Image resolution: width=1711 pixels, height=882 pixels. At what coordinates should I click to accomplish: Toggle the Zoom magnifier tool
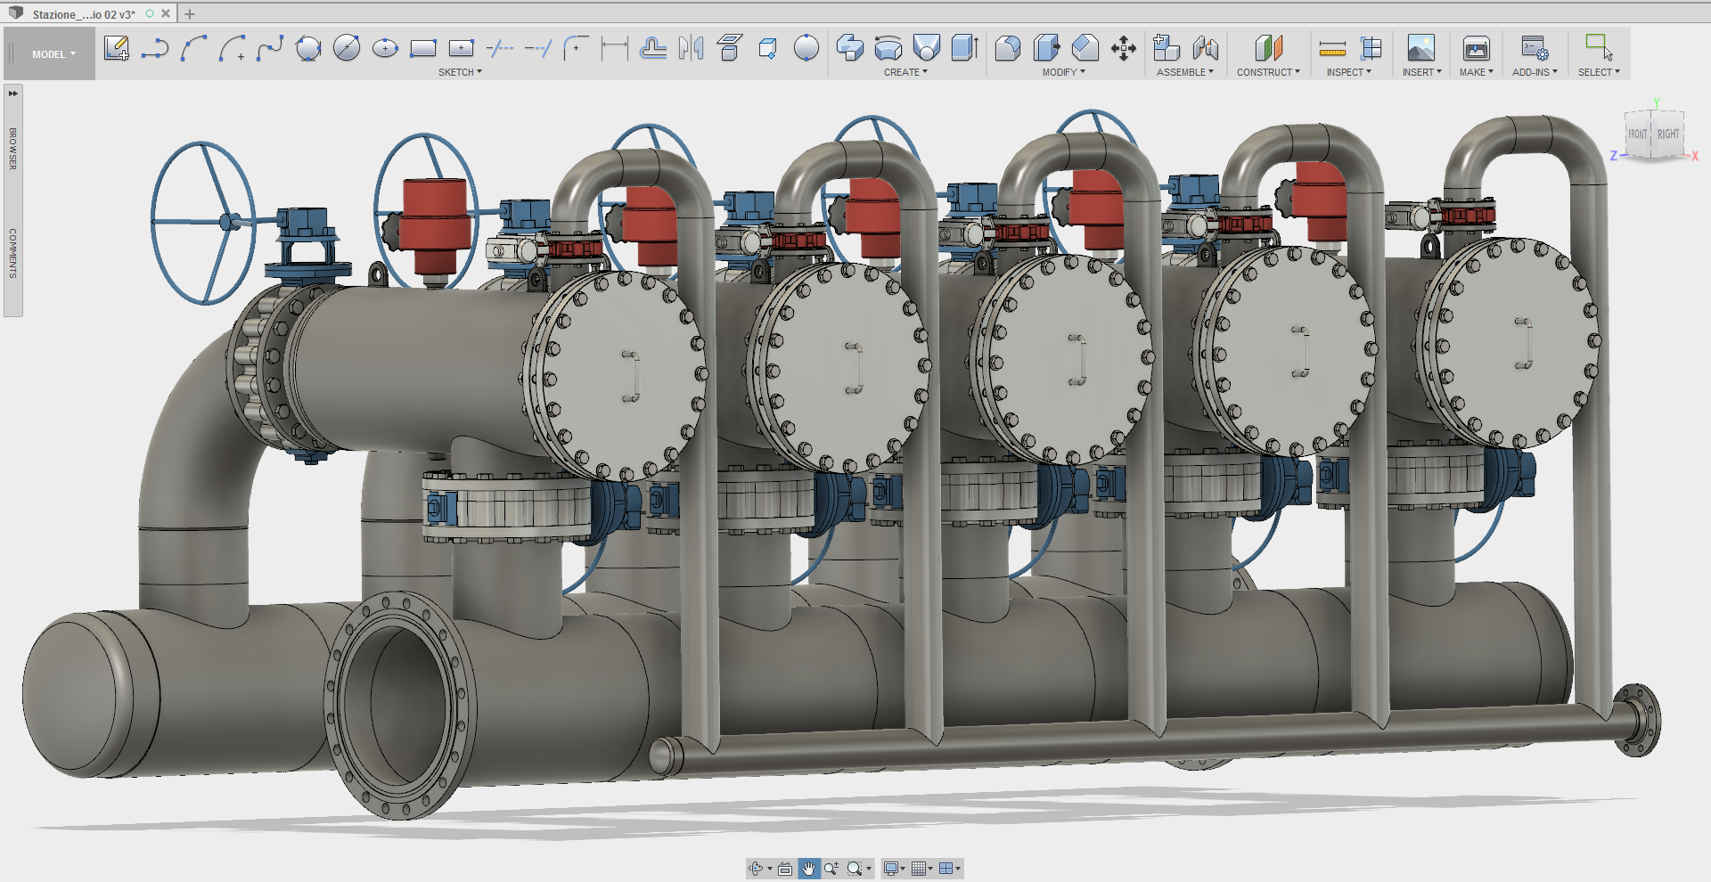pyautogui.click(x=831, y=869)
